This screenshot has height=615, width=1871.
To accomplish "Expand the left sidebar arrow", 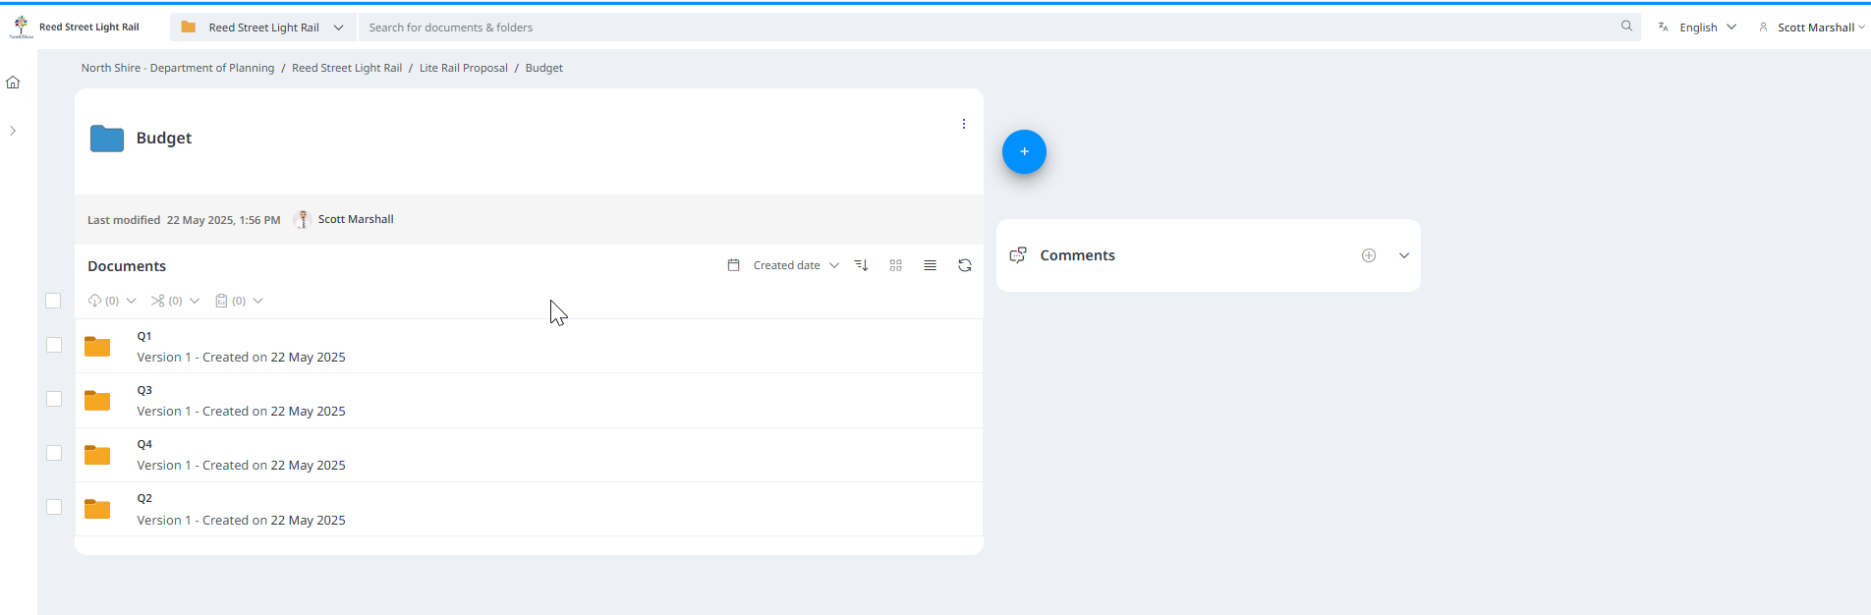I will click(x=13, y=131).
